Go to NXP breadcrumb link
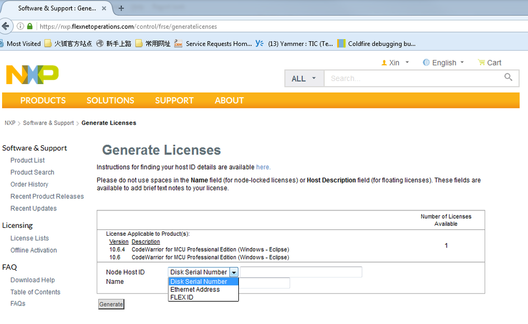The height and width of the screenshot is (324, 528). [10, 123]
